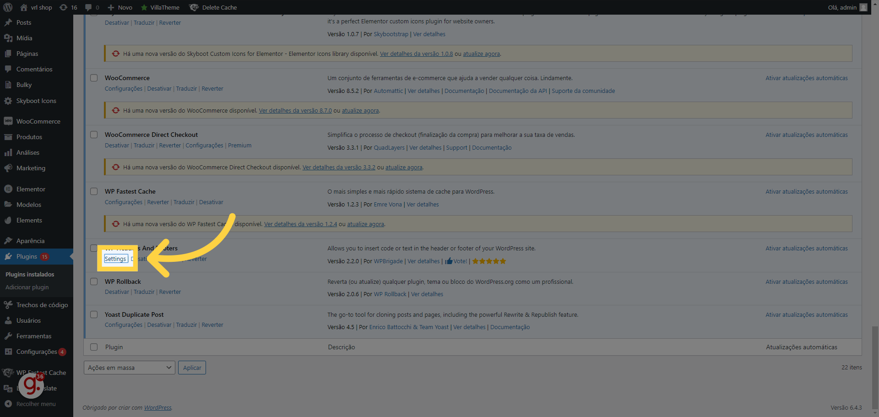Click atualize agora for WooCommerce
Image resolution: width=879 pixels, height=417 pixels.
click(360, 110)
